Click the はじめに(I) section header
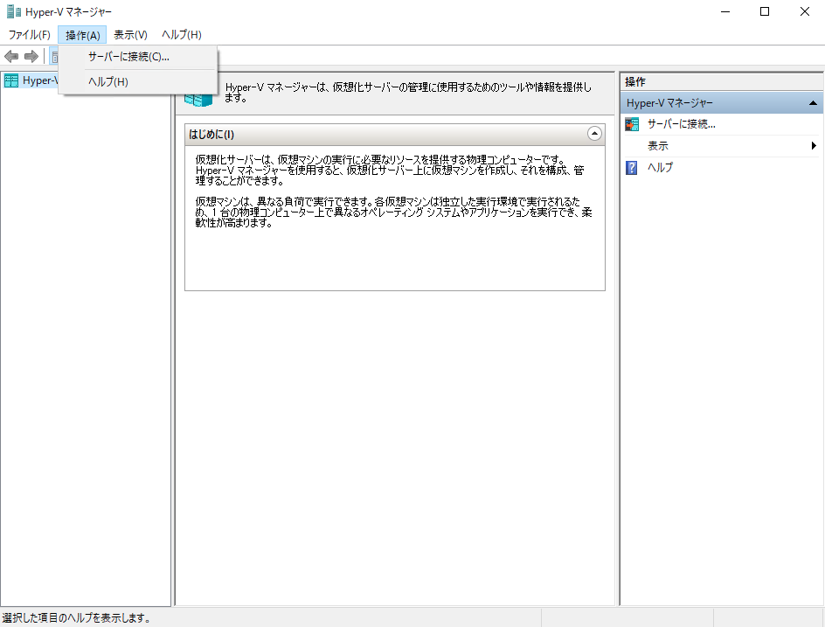The width and height of the screenshot is (825, 627). 395,135
